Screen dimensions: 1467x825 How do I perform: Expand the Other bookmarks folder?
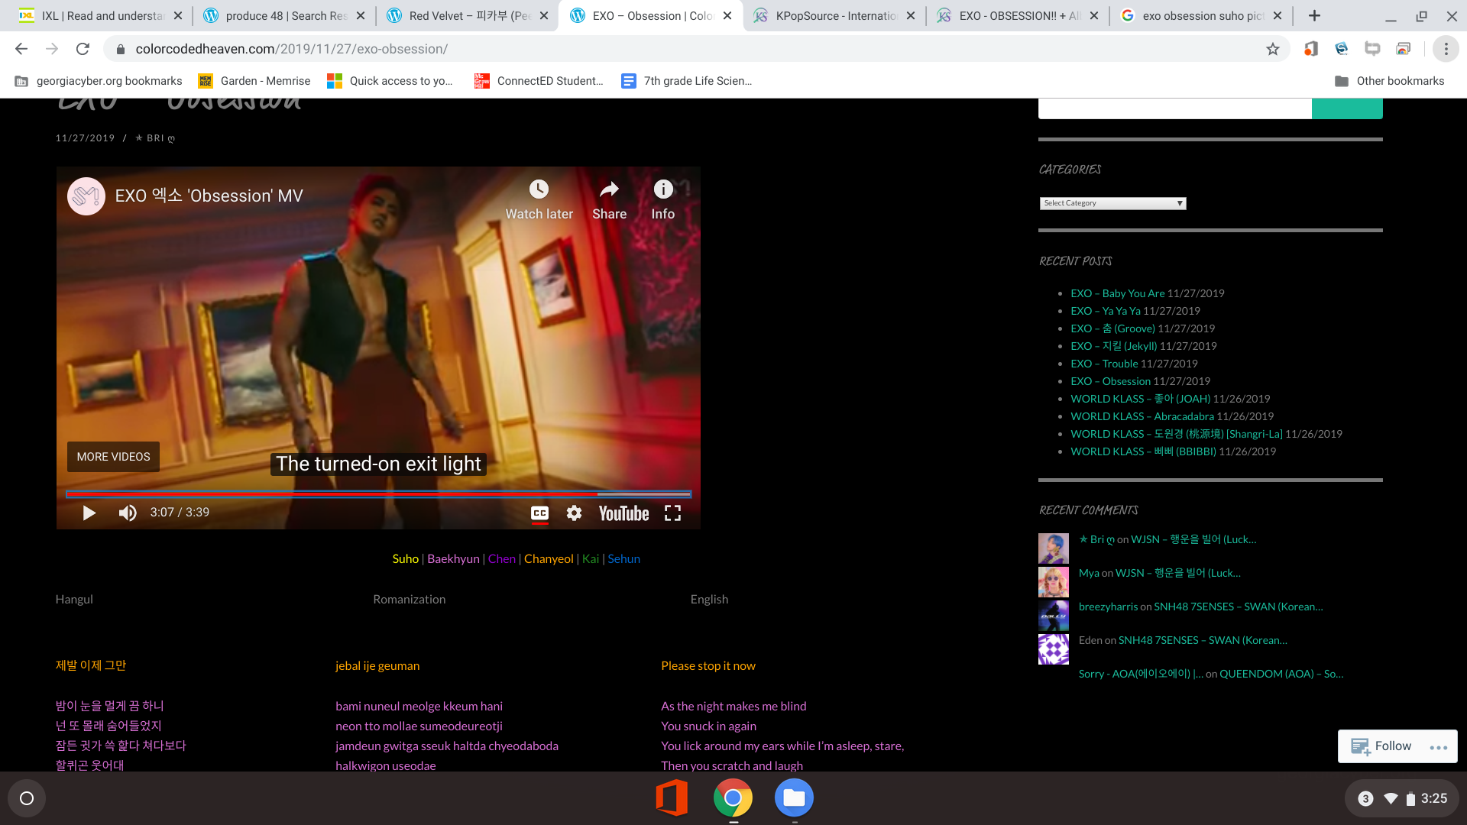click(1389, 81)
